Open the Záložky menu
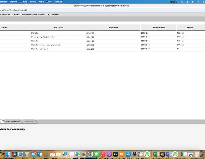This screenshot has height=159, width=205. tap(24, 2)
